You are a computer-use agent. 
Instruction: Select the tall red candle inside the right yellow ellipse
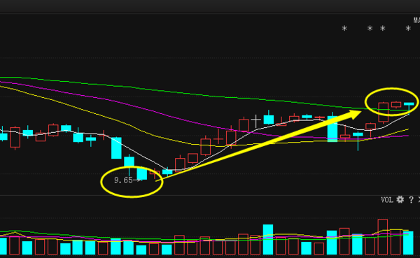[384, 113]
